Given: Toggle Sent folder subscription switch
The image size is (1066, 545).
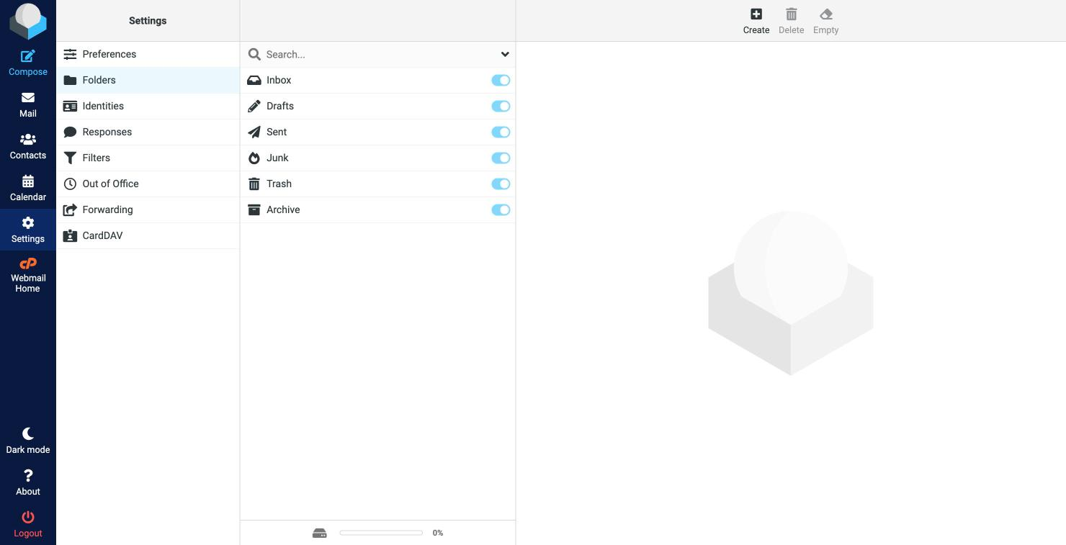Looking at the screenshot, I should point(501,132).
